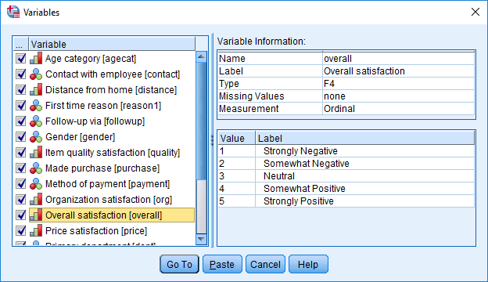This screenshot has width=488, height=282.
Task: Click the Go To button
Action: pyautogui.click(x=179, y=264)
